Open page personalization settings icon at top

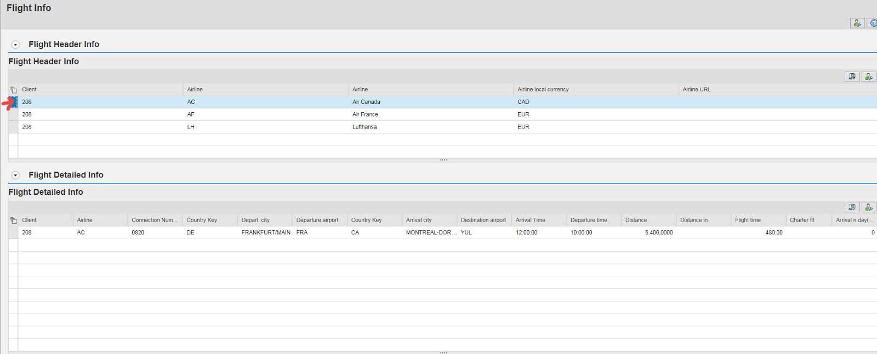point(857,23)
